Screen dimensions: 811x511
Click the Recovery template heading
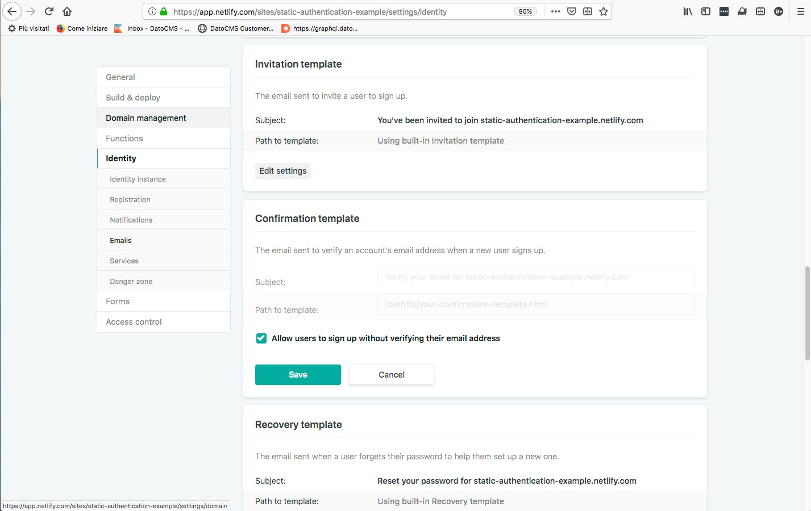click(x=298, y=425)
